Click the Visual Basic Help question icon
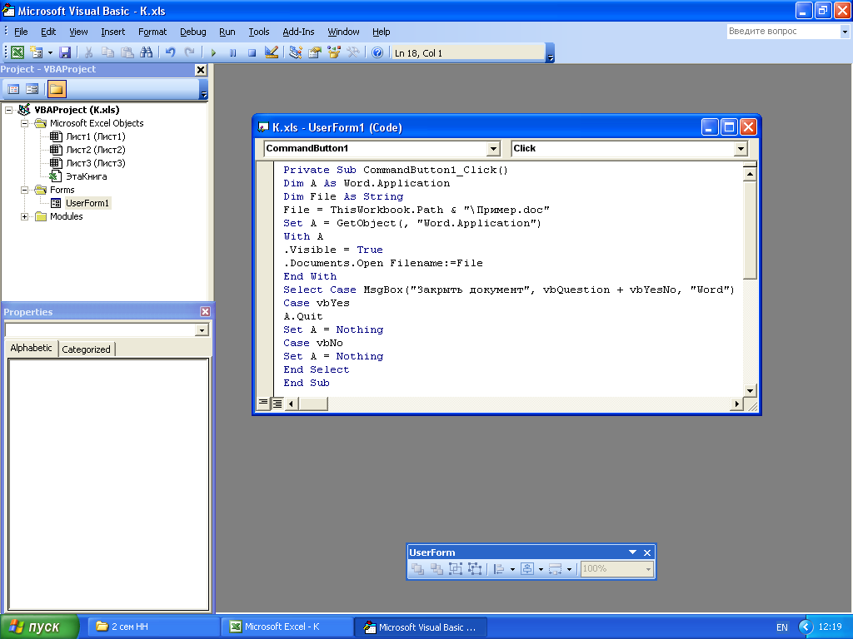The image size is (853, 639). (x=377, y=52)
